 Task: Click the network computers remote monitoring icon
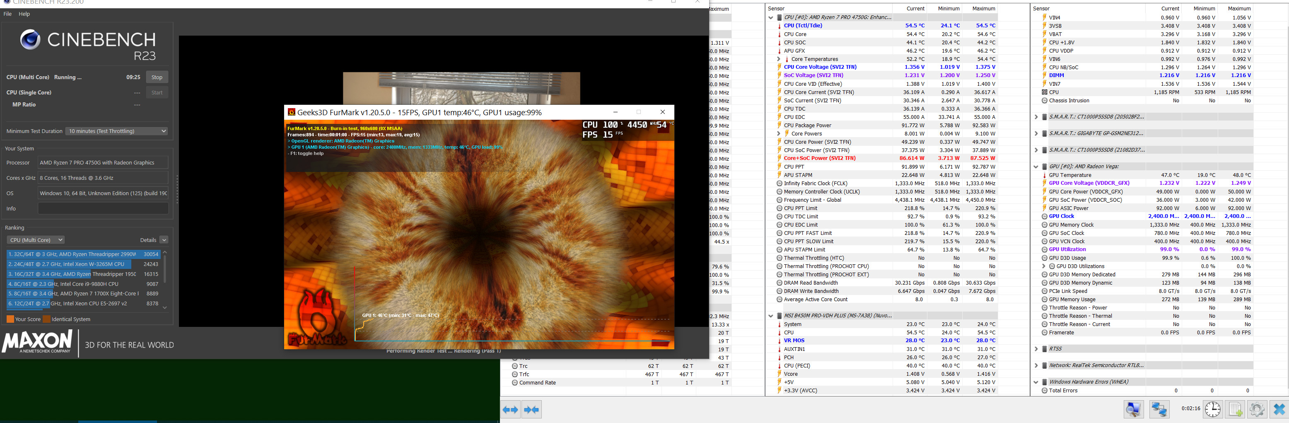(x=1159, y=409)
